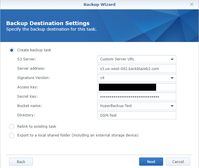Cancel the backup wizard
This screenshot has width=199, height=168.
[x=178, y=162]
